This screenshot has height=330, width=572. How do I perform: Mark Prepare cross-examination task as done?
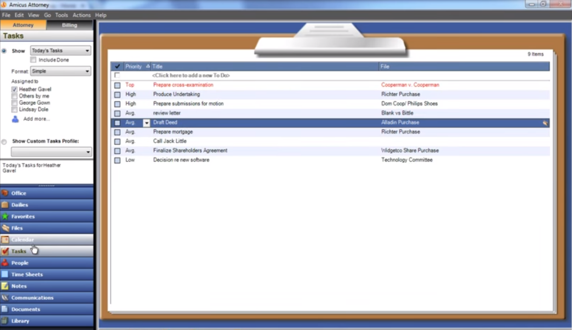tap(117, 85)
